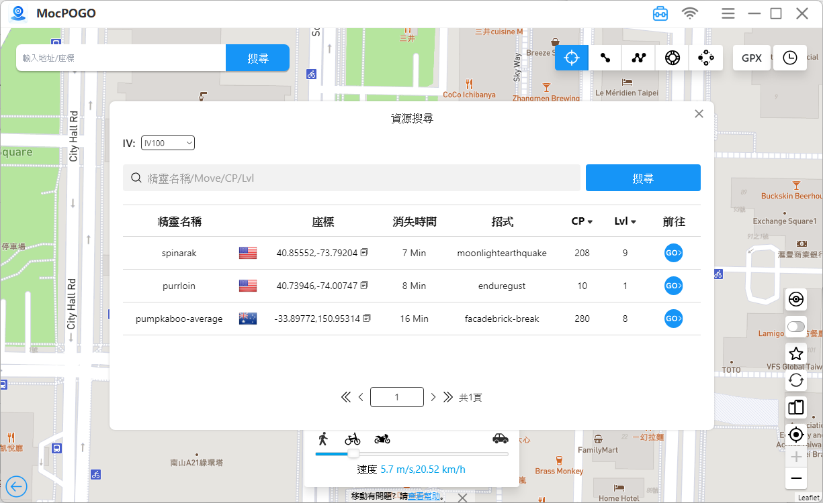Viewport: 823px width, 503px height.
Task: Select the car speed mode
Action: [500, 439]
